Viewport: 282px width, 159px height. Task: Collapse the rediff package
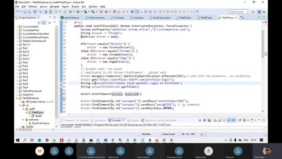coord(23,109)
